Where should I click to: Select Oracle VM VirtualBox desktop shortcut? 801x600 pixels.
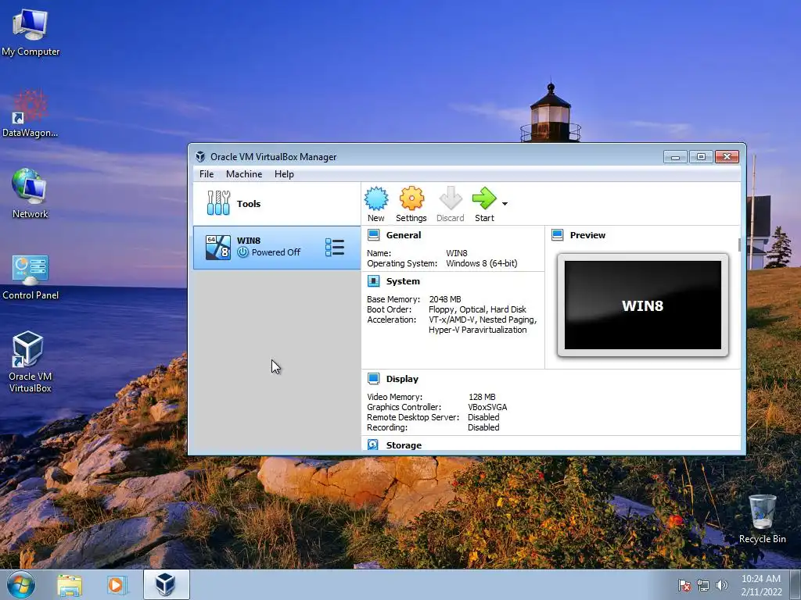point(31,362)
